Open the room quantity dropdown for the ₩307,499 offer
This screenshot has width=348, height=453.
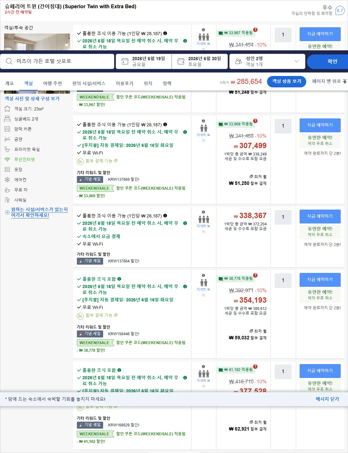click(x=283, y=126)
